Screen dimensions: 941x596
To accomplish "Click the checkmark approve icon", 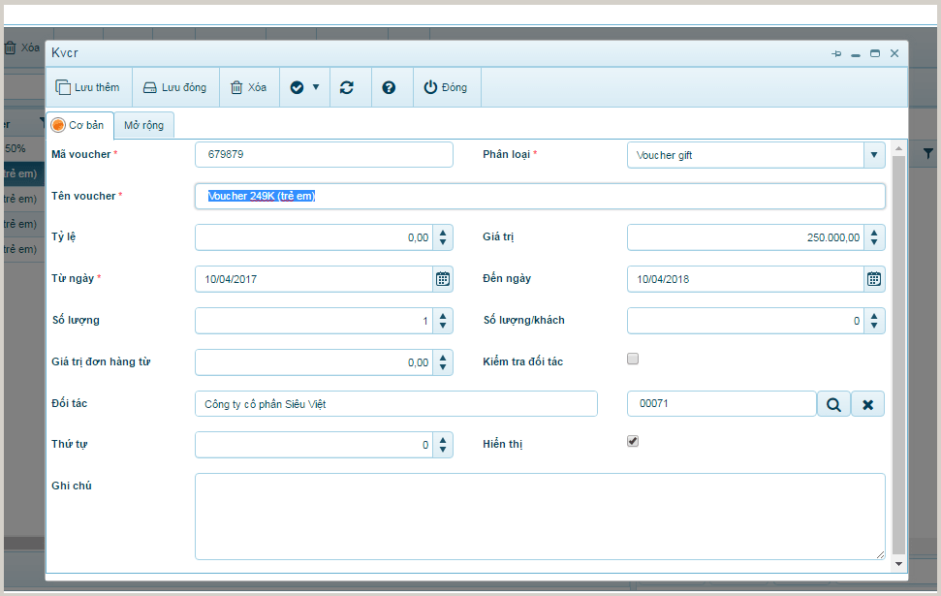I will click(298, 87).
